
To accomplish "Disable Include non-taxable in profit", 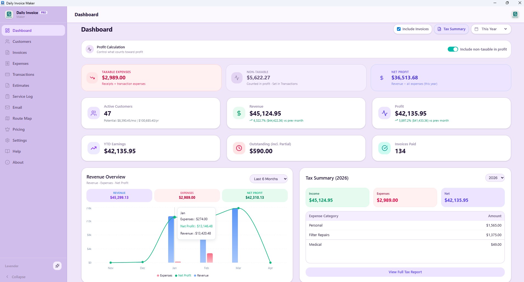I will (x=453, y=49).
